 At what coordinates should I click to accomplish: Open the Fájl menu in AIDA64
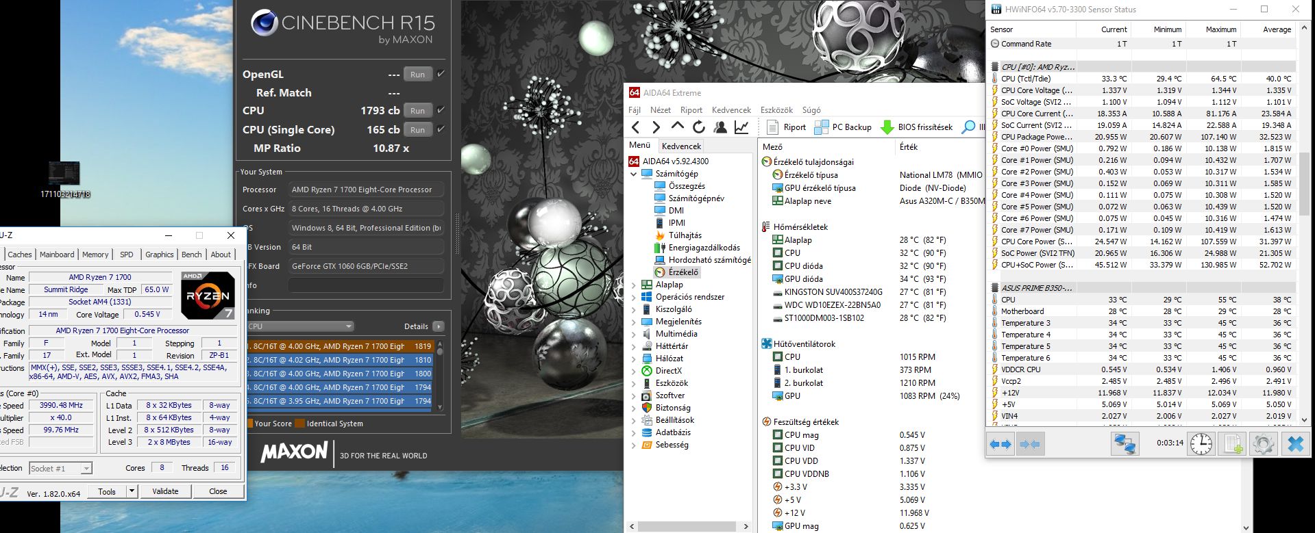click(x=635, y=110)
